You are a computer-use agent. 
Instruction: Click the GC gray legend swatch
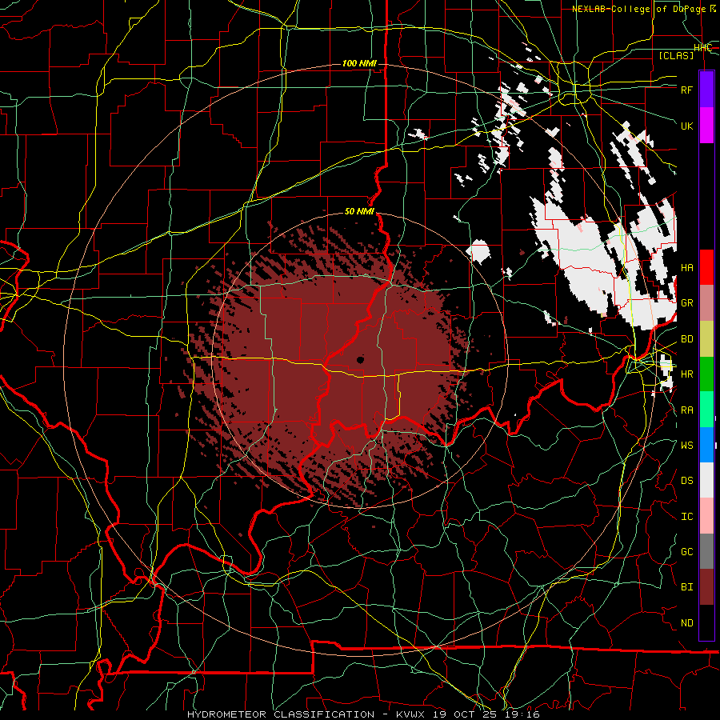pos(706,551)
